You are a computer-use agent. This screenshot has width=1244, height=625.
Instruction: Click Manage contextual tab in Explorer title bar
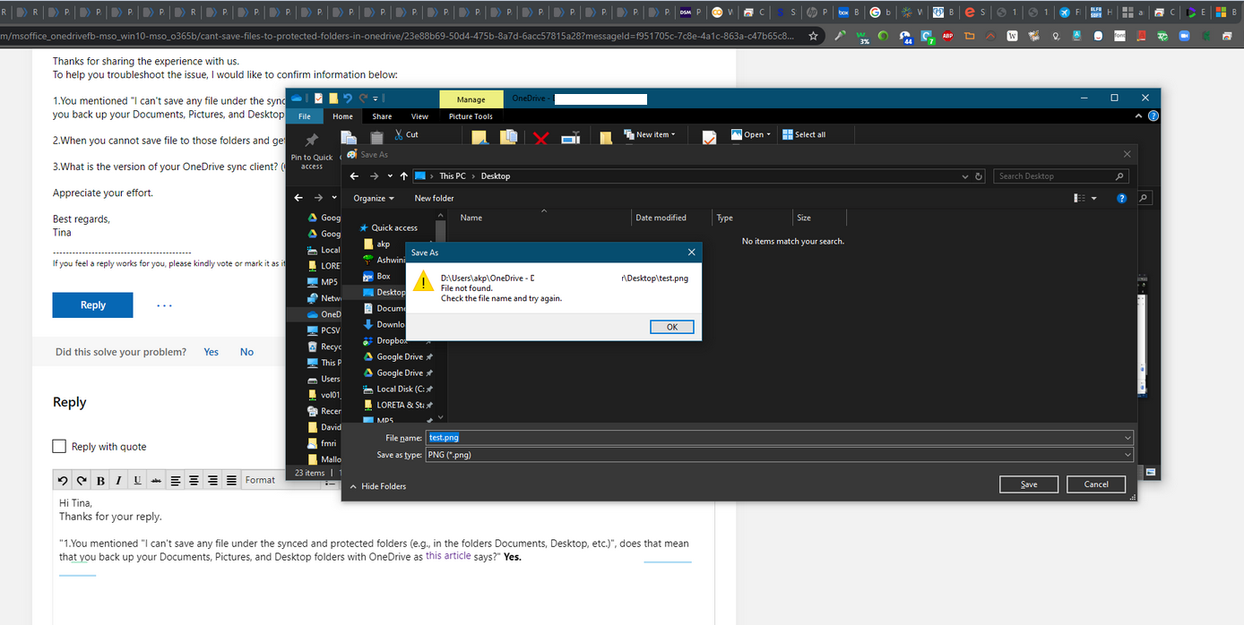(471, 99)
